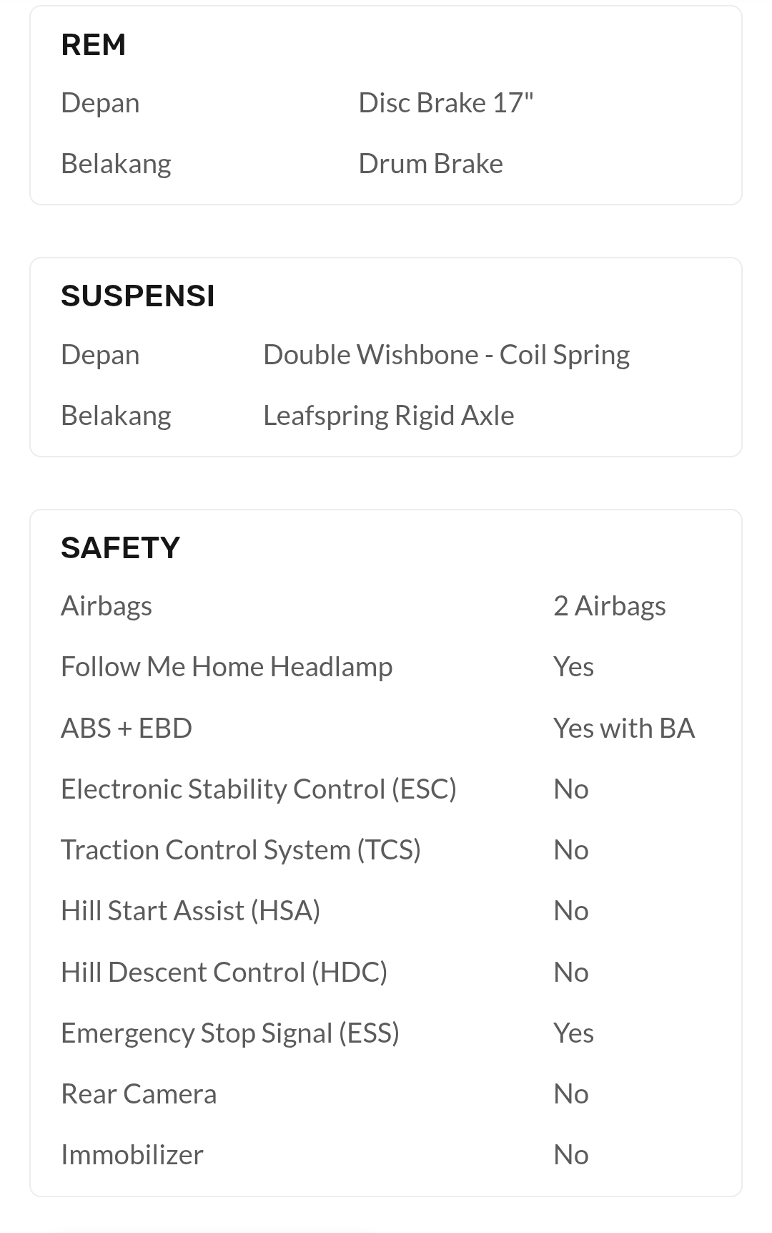Tap the Airbags label in Safety

[107, 606]
